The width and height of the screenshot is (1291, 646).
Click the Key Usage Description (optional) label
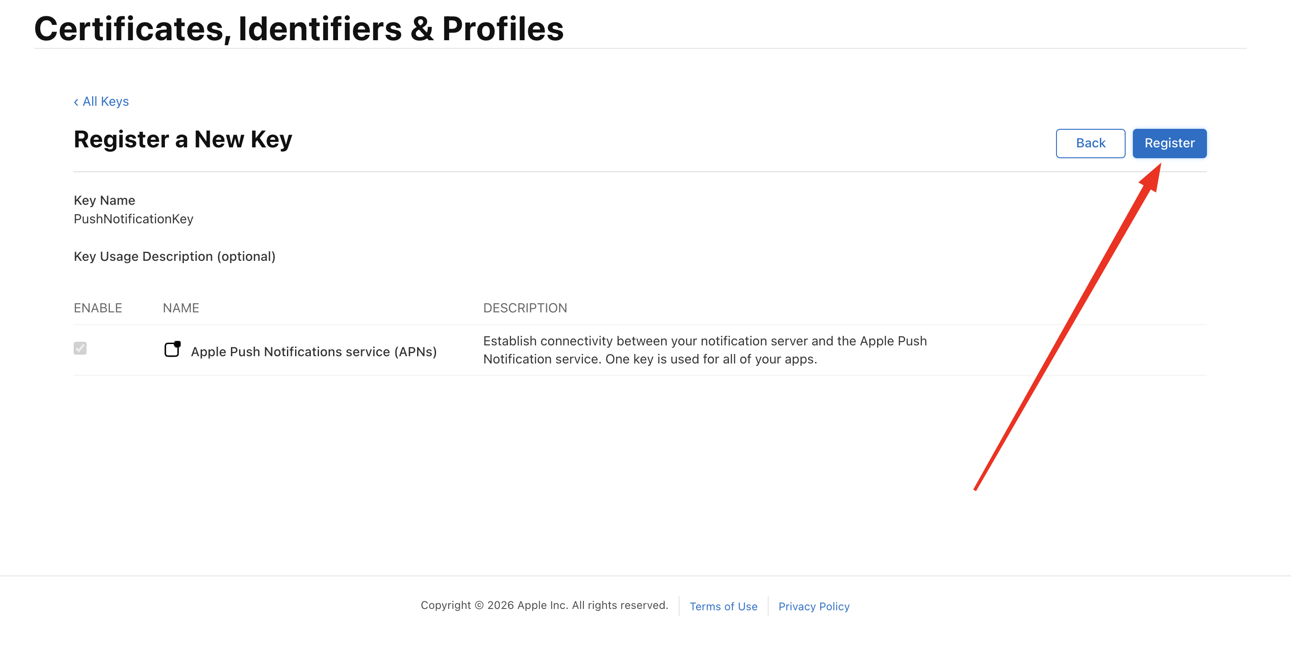click(174, 257)
